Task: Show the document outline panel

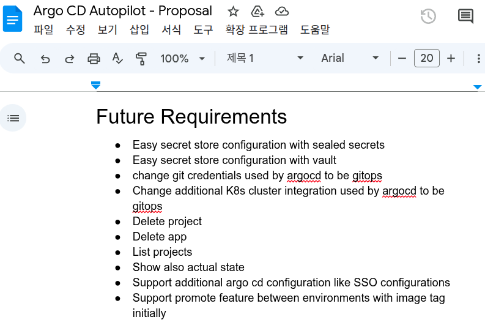Action: (x=13, y=118)
